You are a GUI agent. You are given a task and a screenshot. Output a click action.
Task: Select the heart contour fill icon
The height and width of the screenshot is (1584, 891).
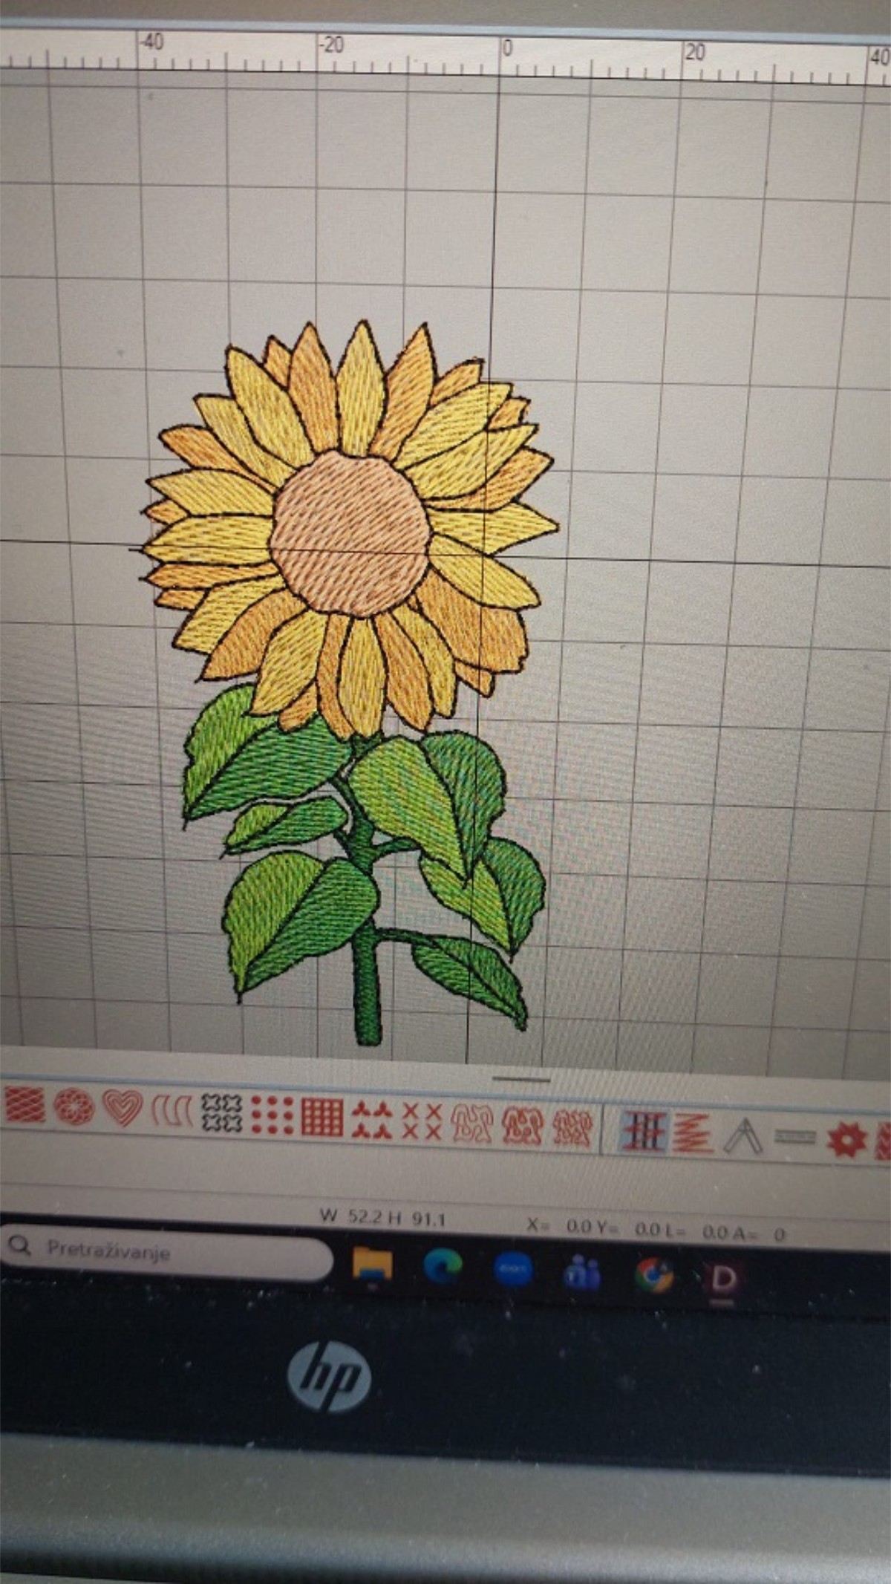[123, 1107]
